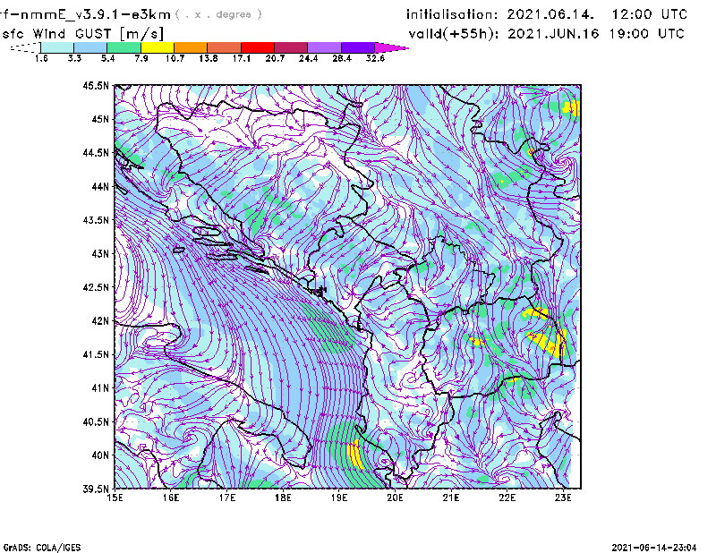Click the light cyan 1.6–3.3 legend swatch

click(x=57, y=47)
